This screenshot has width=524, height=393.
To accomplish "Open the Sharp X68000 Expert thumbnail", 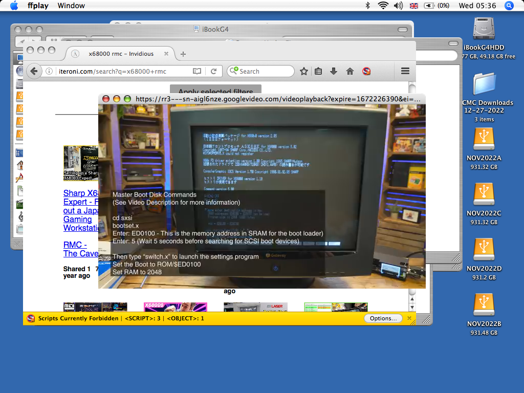I will coord(80,163).
